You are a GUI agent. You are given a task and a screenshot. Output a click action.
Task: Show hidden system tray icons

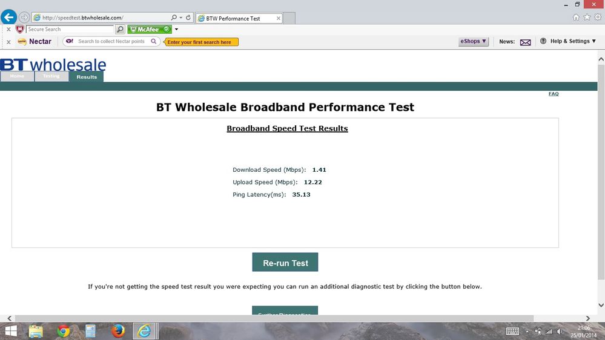[x=527, y=332]
